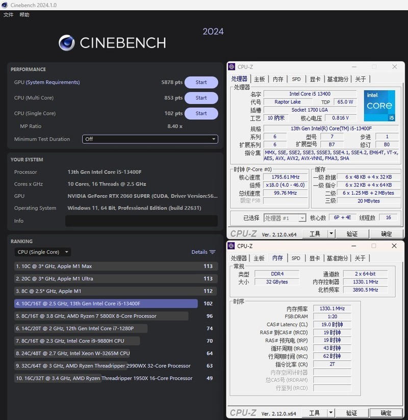This screenshot has width=408, height=420.
Task: Click the upper CPU-Z window title icon
Action: click(232, 67)
